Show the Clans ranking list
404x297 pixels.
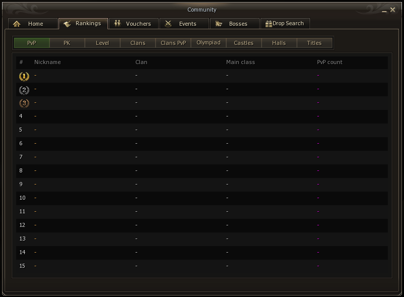pos(138,43)
